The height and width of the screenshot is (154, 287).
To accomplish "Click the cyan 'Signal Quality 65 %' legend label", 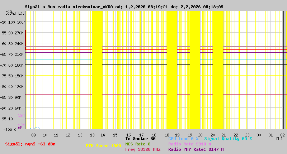I will 228,139.
